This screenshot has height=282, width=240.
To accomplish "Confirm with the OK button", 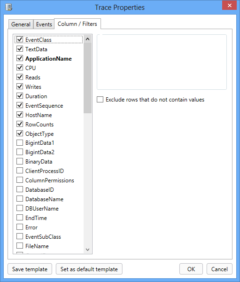I will point(191,269).
